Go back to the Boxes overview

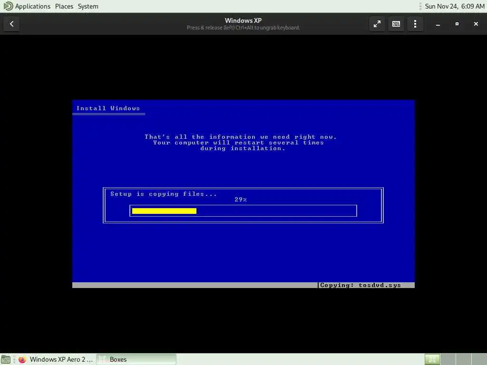point(11,24)
